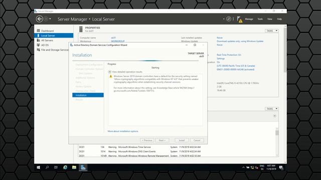Click the ENG language indicator
The height and width of the screenshot is (180, 321).
[x=262, y=166]
